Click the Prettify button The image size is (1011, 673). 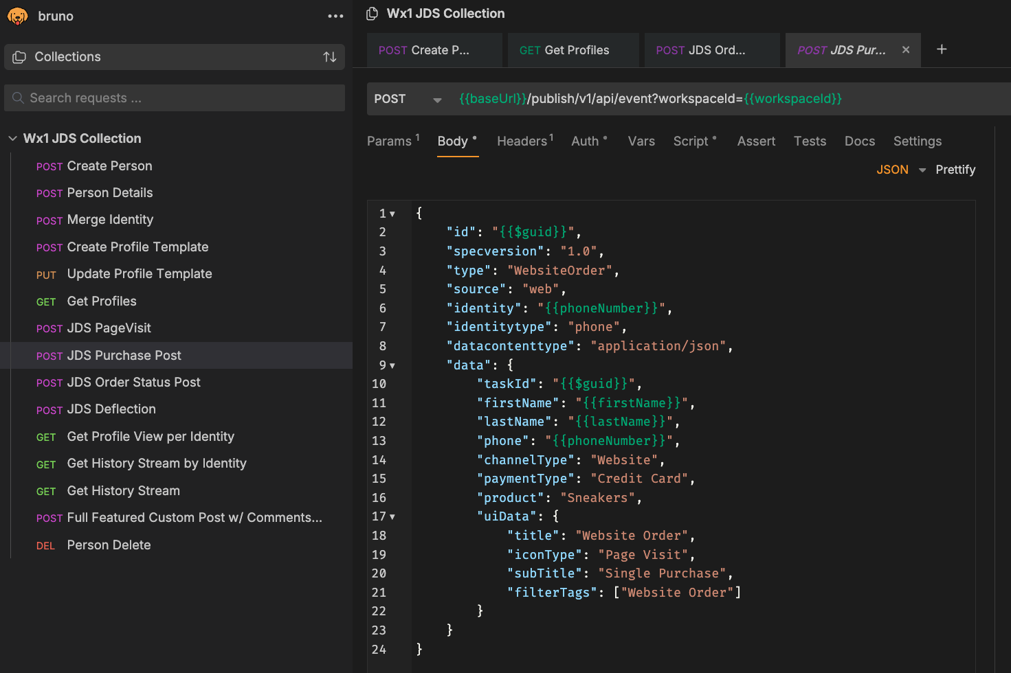[955, 170]
